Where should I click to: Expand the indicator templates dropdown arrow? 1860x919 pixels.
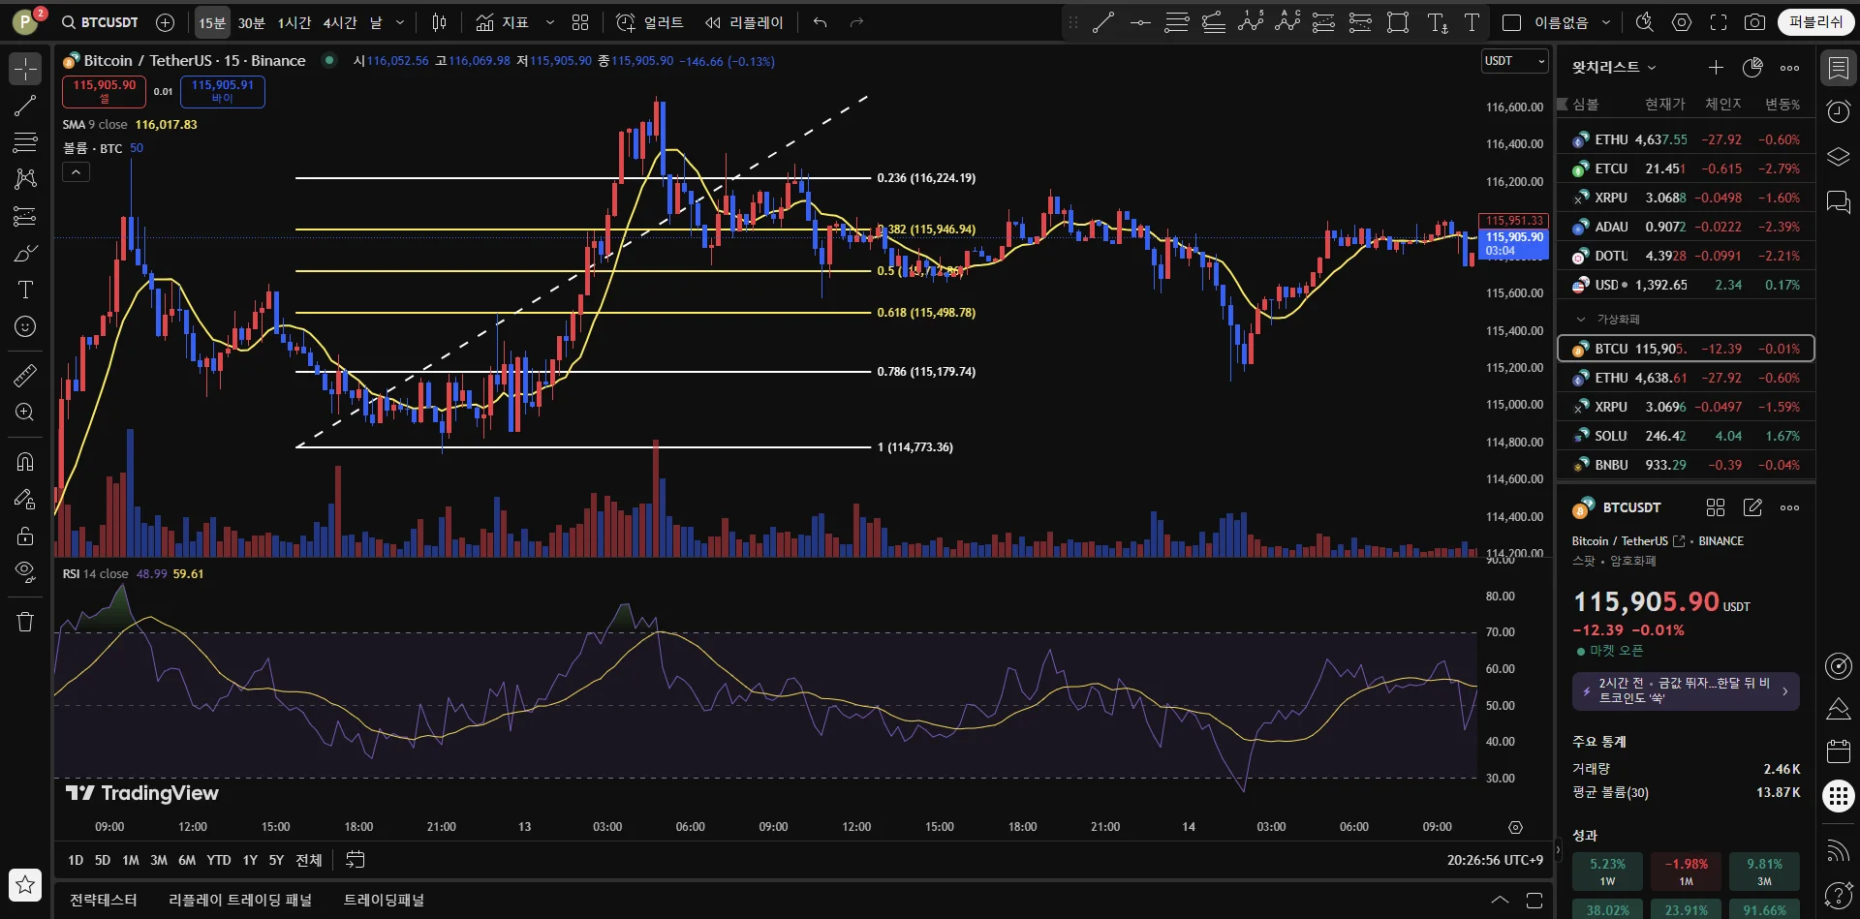tap(550, 22)
